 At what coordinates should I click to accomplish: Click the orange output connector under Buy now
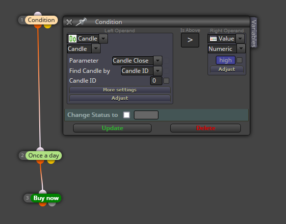pyautogui.click(x=43, y=204)
